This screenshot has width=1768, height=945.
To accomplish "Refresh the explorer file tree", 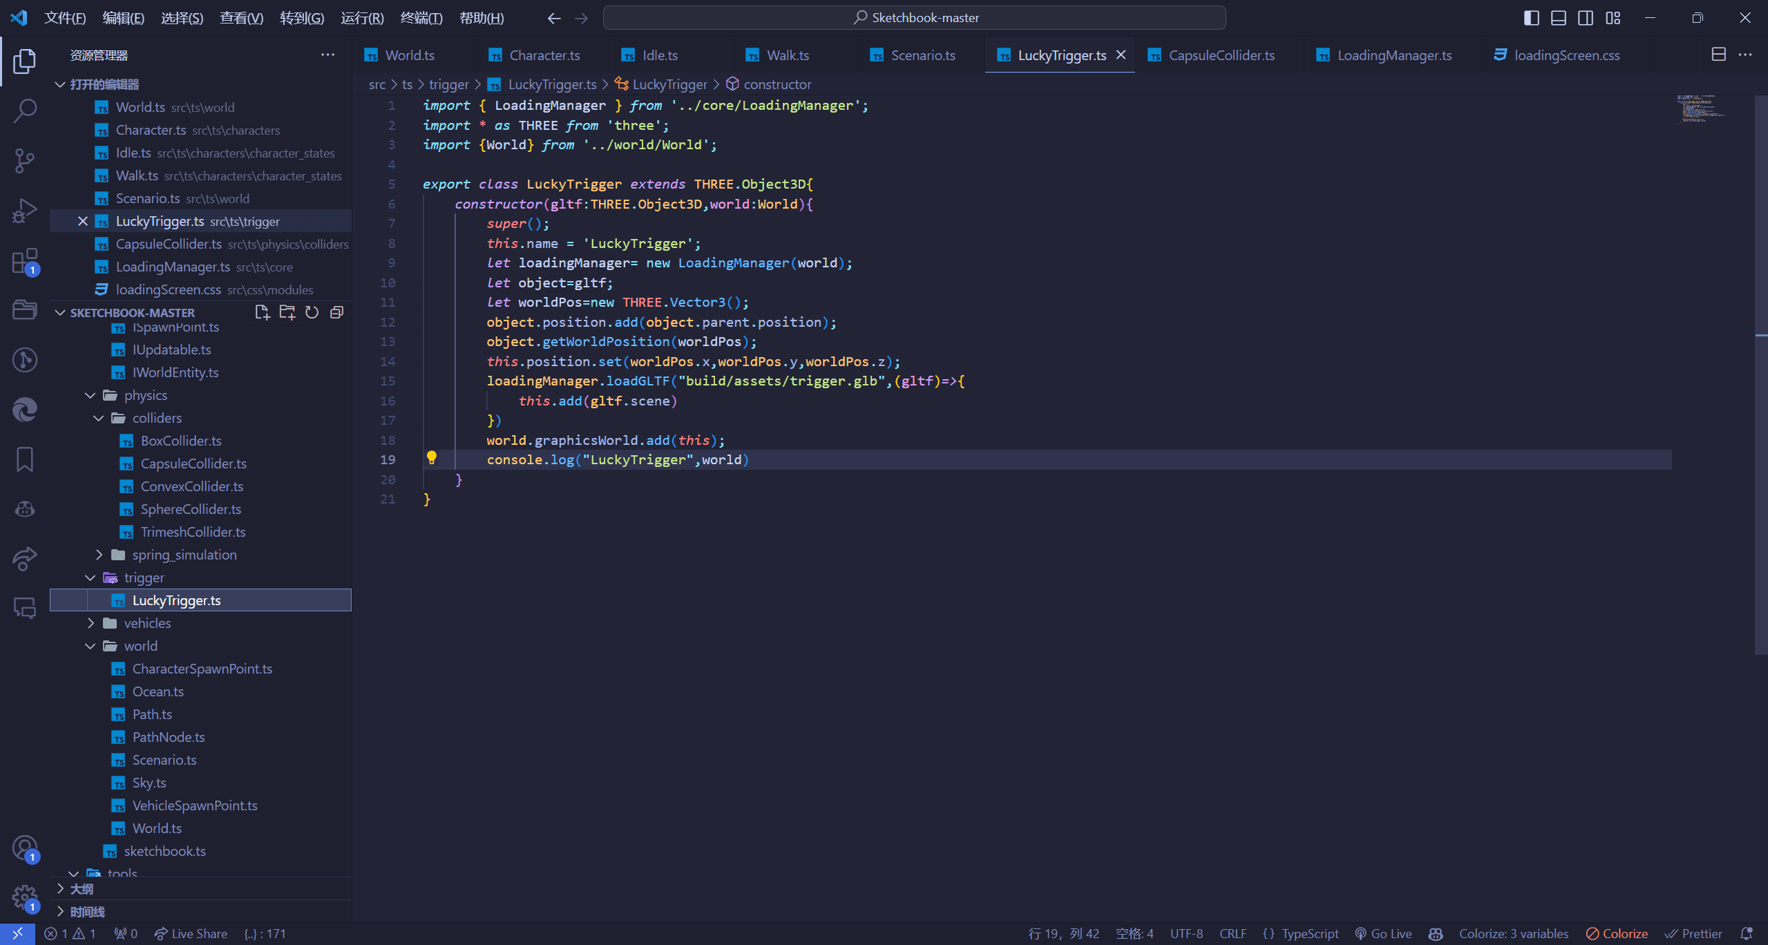I will [x=312, y=312].
